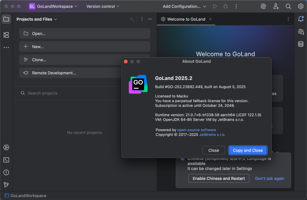Click Enable Chinese and Restart button
Viewport: 307px width, 200px height.
coord(219,178)
